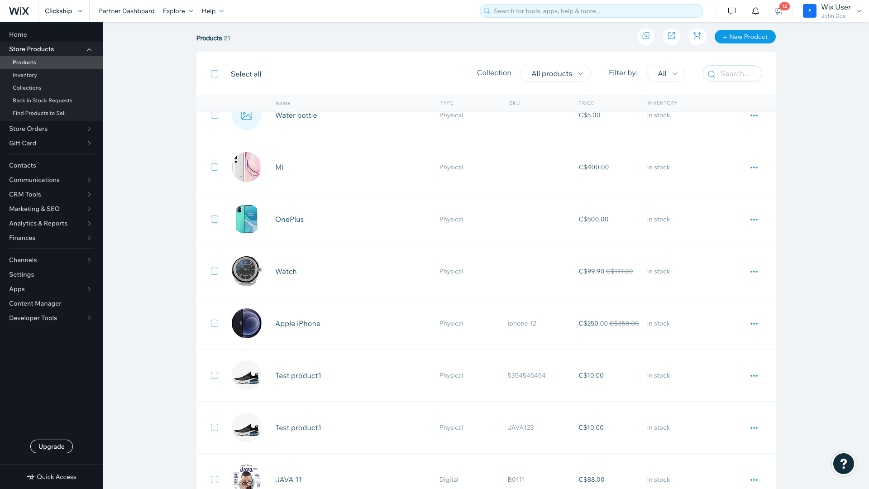Check the Test product1 5354545454 checkbox

click(215, 375)
